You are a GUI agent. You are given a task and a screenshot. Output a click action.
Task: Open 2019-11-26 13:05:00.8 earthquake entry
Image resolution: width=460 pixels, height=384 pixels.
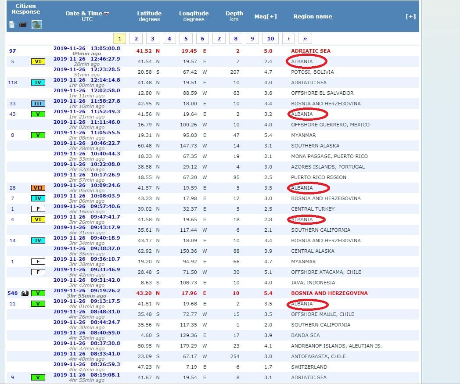click(87, 48)
